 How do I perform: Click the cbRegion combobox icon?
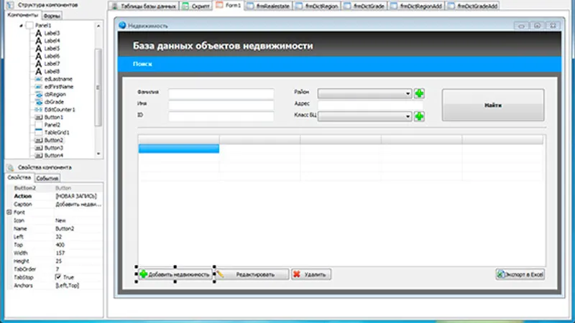39,95
